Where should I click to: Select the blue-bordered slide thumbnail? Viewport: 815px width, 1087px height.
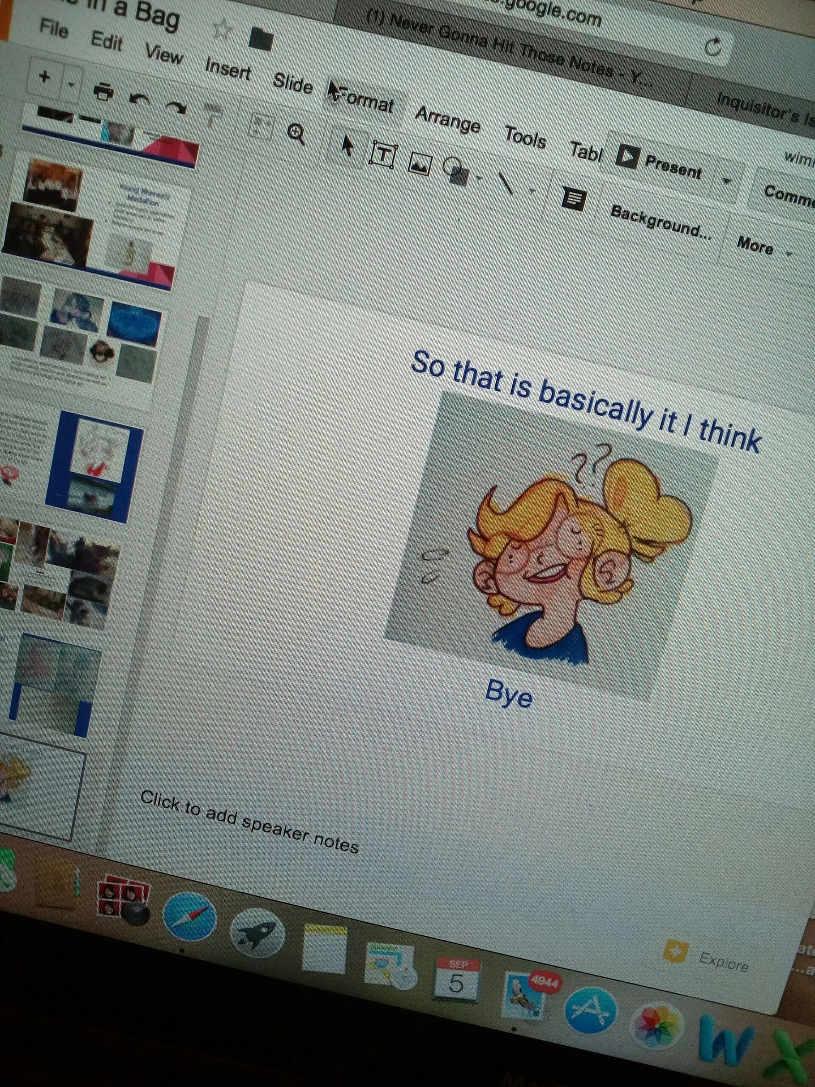95,465
